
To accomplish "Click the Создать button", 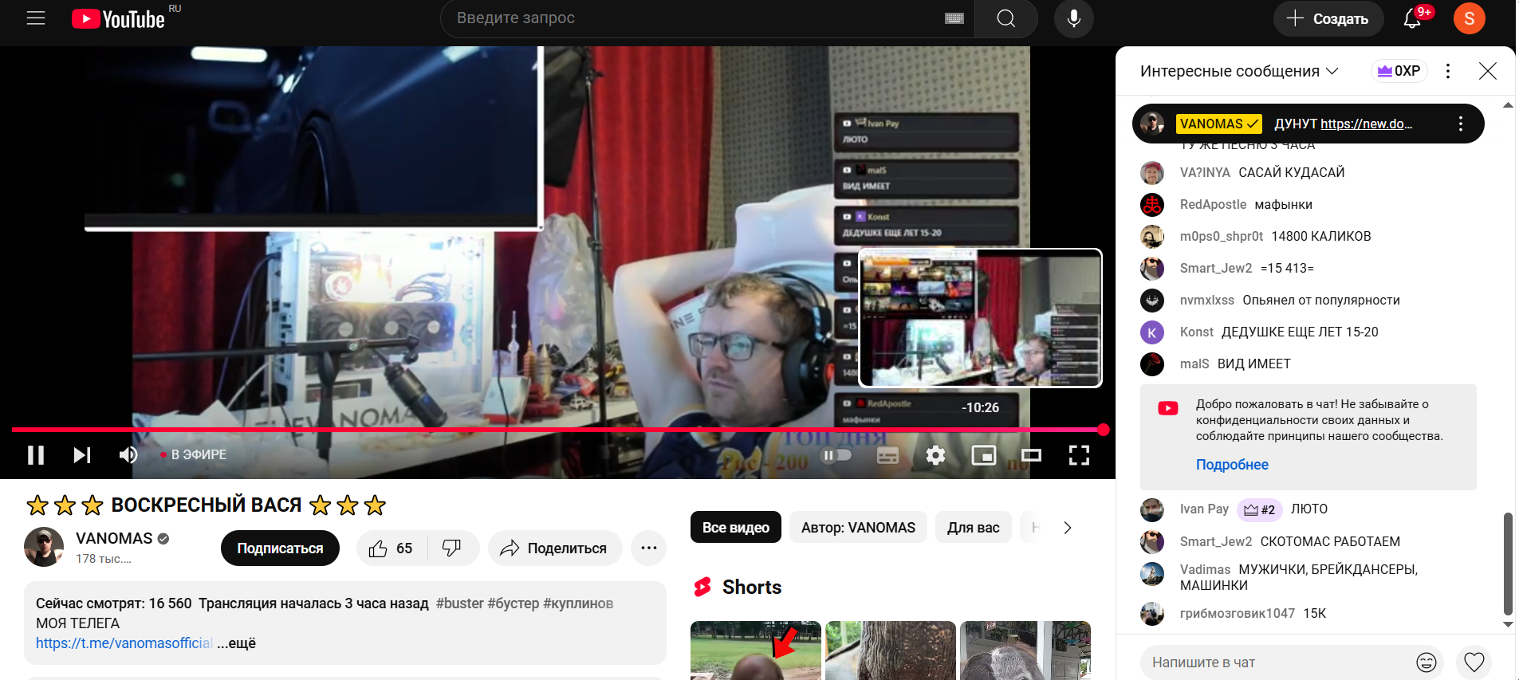I will pos(1328,18).
